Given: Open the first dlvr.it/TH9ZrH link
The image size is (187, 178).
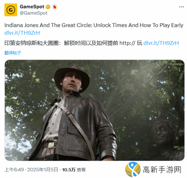Looking at the screenshot, I should tap(22, 33).
